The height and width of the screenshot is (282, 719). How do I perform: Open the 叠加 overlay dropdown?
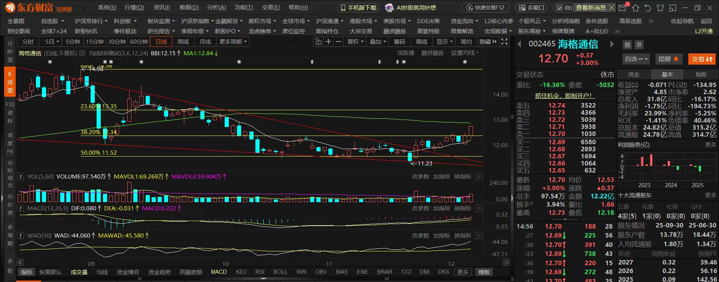pos(378,41)
